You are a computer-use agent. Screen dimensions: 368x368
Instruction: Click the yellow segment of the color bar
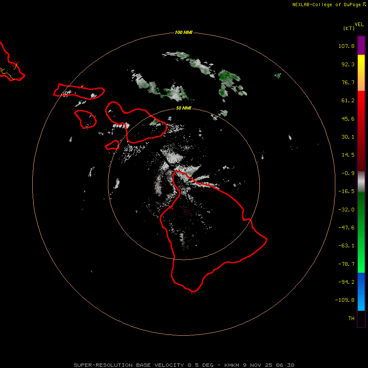[361, 63]
